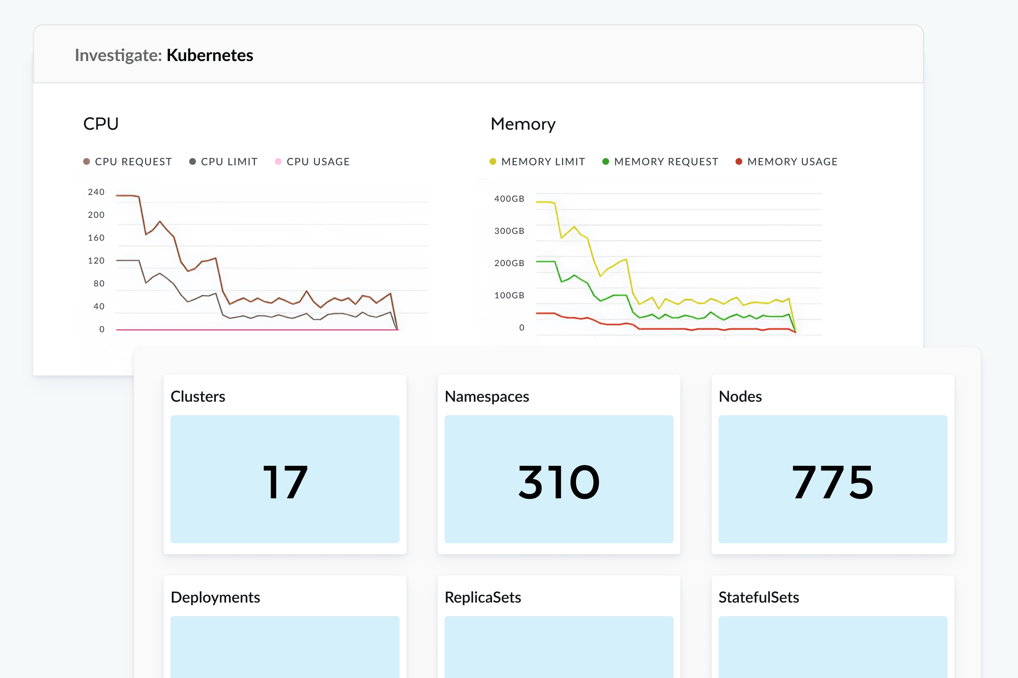Open the ReplicaSets tile
1018x678 pixels.
coord(559,647)
